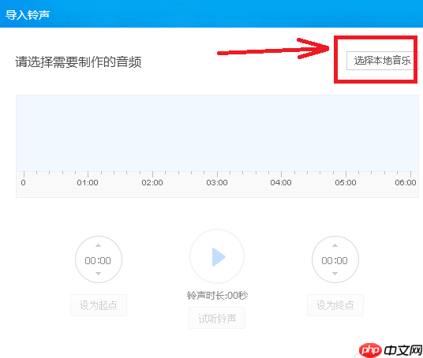Click the 选择本地音乐 button
The height and width of the screenshot is (358, 423).
382,61
